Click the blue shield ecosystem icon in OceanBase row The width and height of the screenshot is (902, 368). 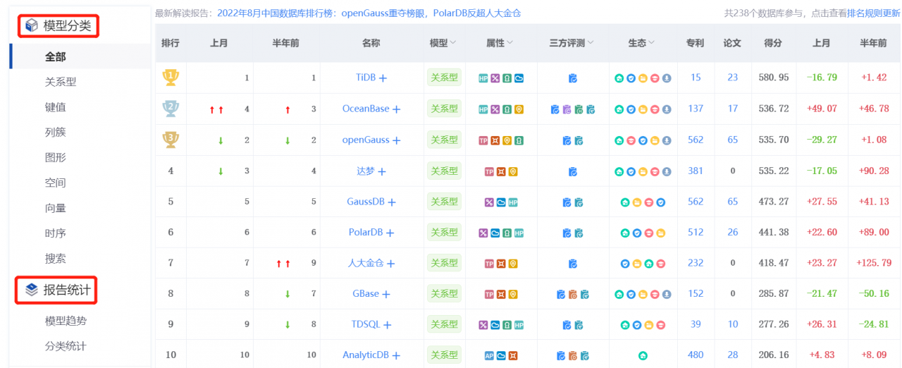coord(631,109)
